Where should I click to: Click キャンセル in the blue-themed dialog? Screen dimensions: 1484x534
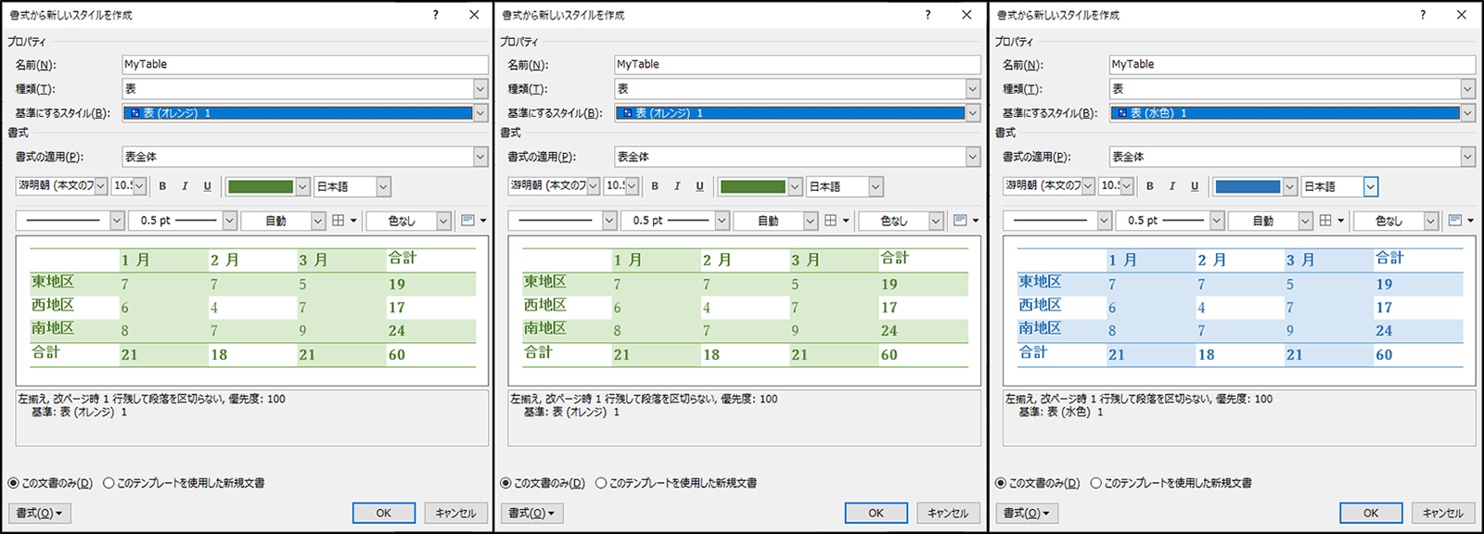1442,513
